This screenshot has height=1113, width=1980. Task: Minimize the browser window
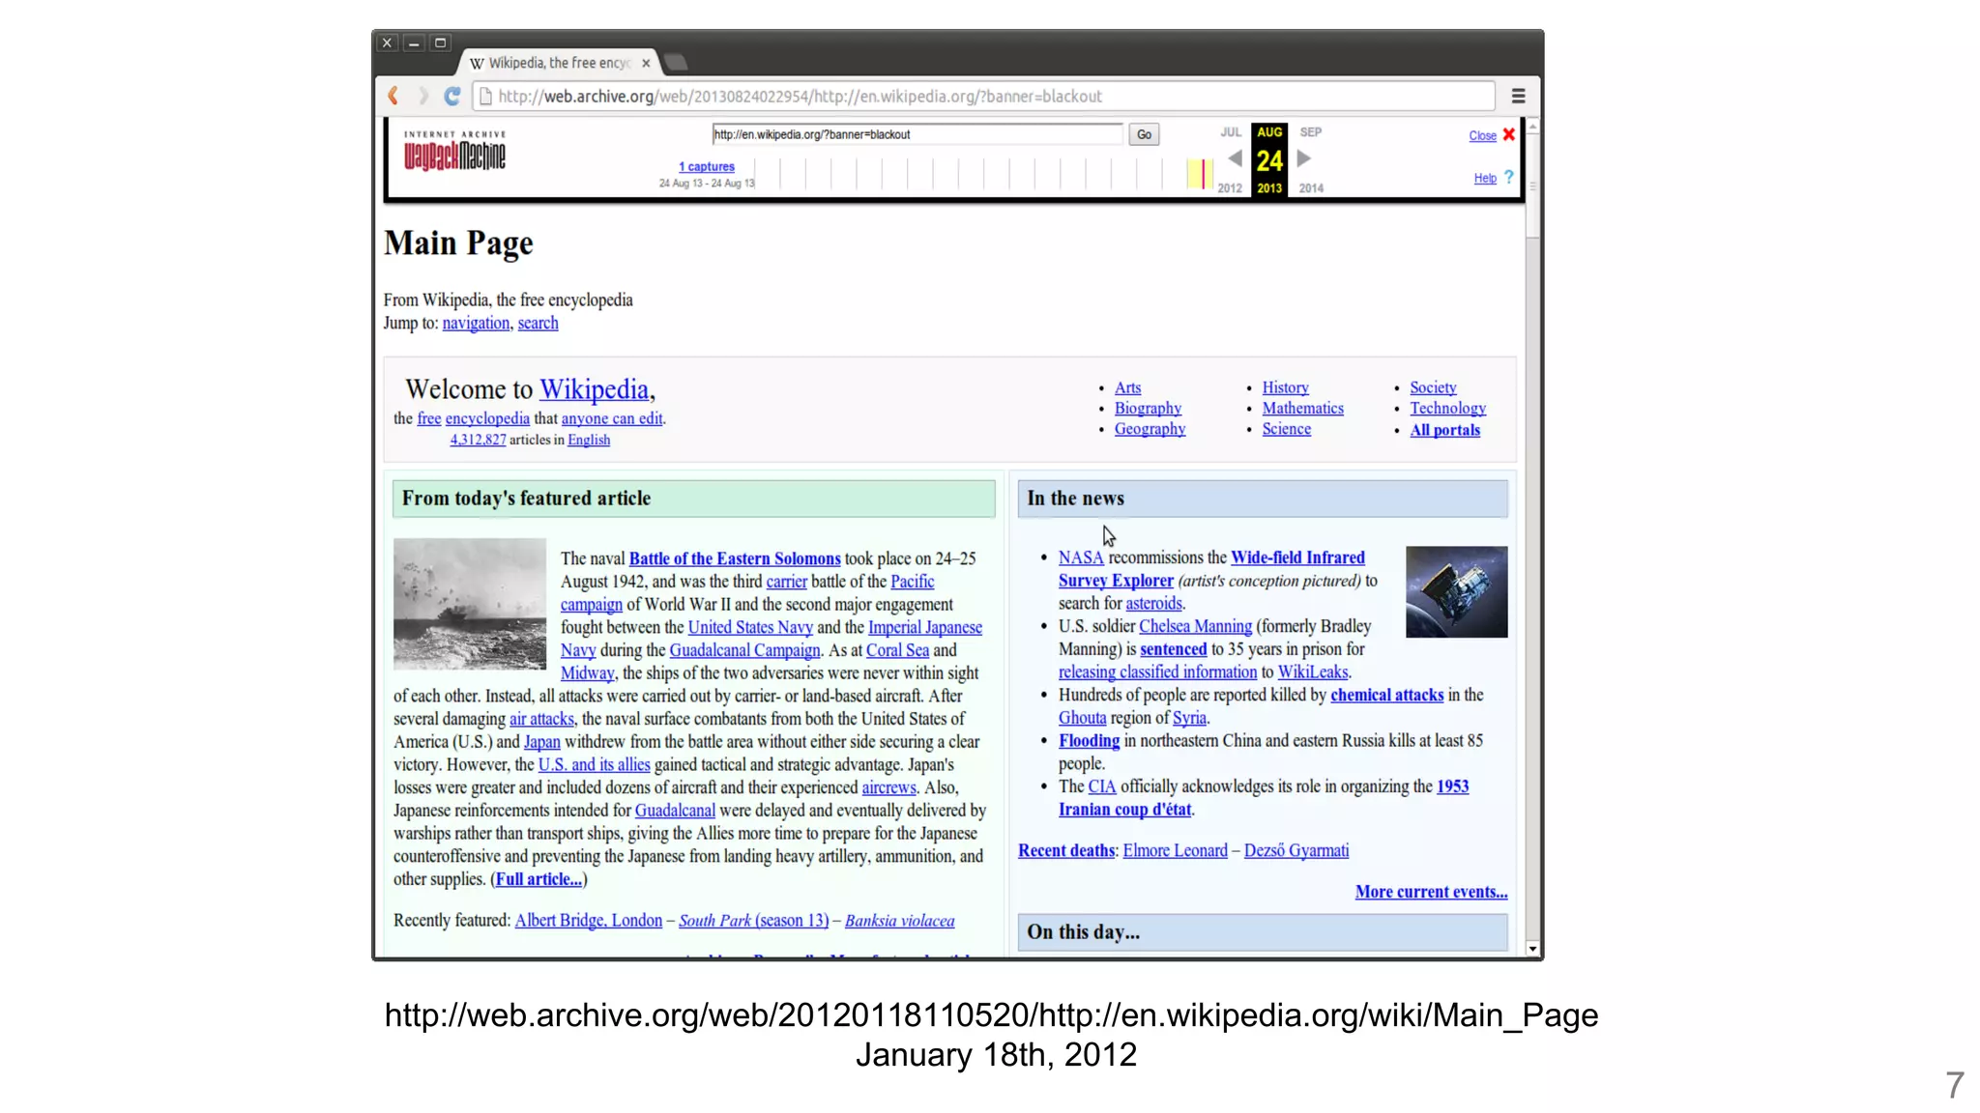414,43
